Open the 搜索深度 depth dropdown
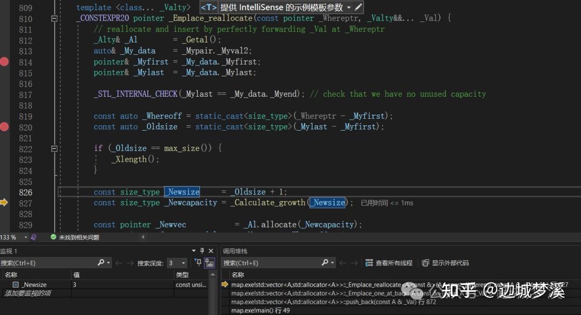The width and height of the screenshot is (581, 315). pyautogui.click(x=184, y=262)
